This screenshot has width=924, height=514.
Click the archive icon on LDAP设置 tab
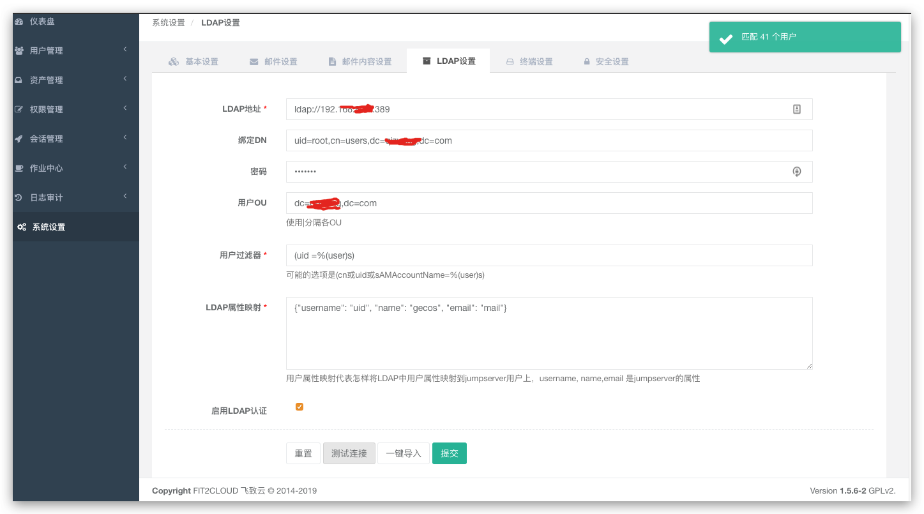(427, 61)
